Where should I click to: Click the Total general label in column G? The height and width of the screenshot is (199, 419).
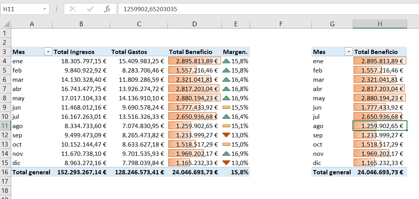[x=332, y=172]
